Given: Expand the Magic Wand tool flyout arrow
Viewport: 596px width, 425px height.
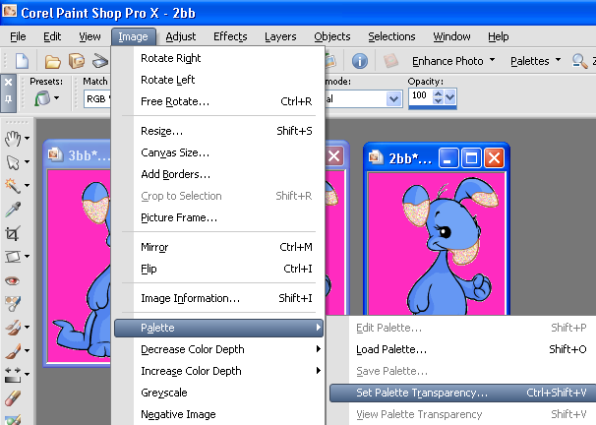Looking at the screenshot, I should [27, 186].
